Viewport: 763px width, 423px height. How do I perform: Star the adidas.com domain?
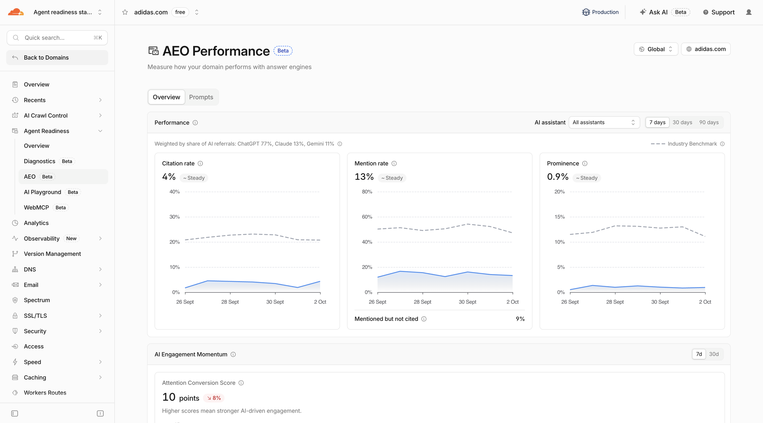click(125, 12)
